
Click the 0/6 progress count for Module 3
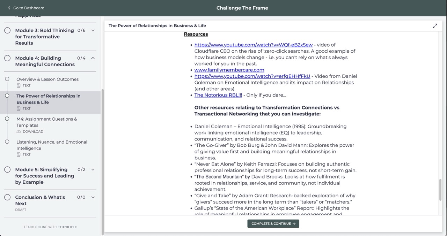81,30
